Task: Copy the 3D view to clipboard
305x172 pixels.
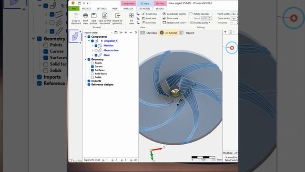Action: coord(76,19)
